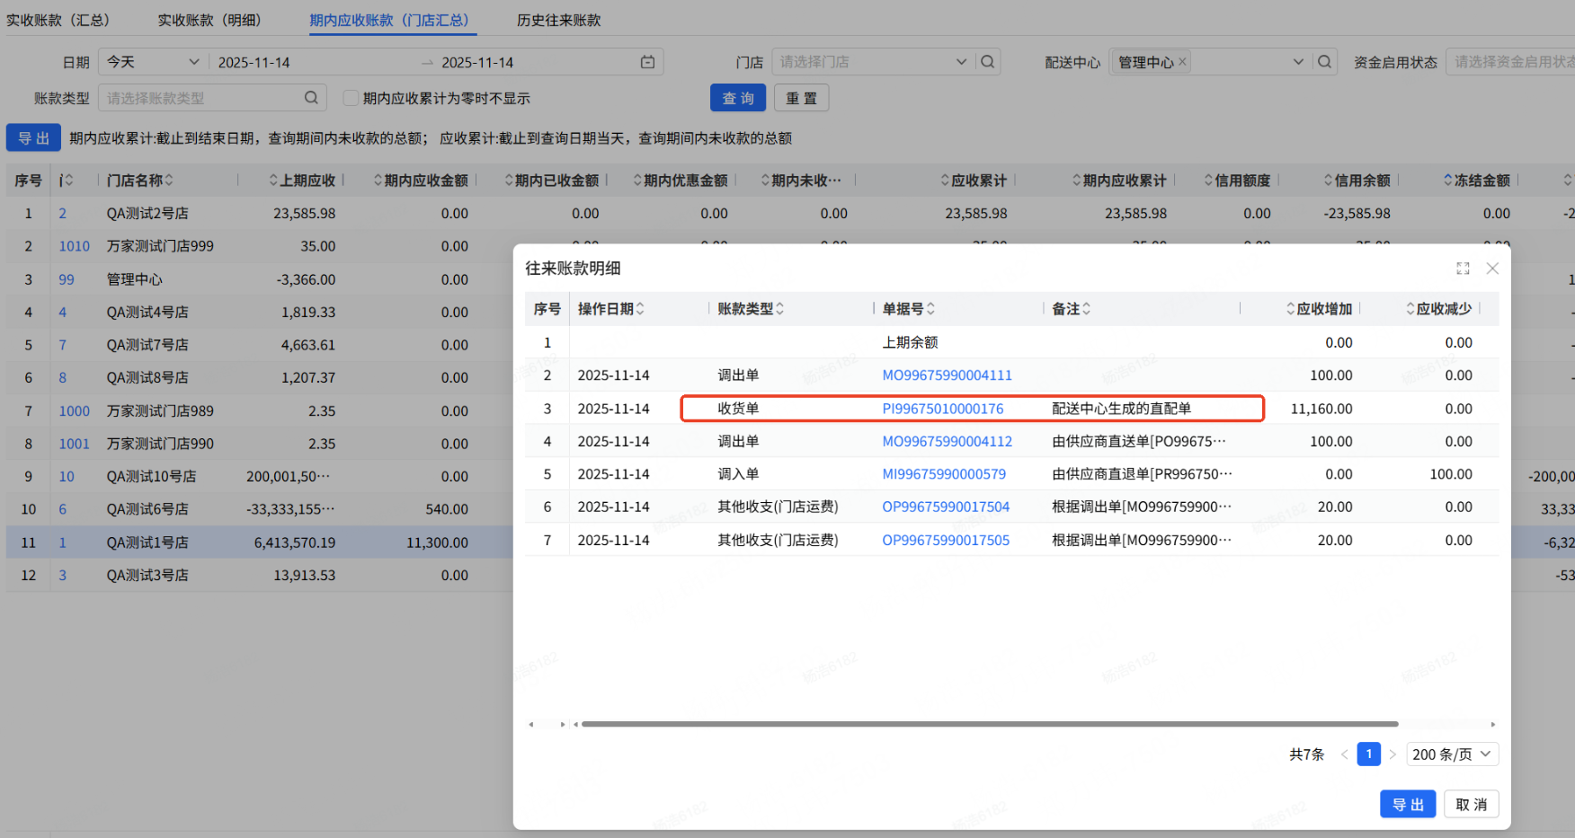The width and height of the screenshot is (1575, 838).
Task: Open the 200 条/页 page size dropdown
Action: click(1453, 754)
